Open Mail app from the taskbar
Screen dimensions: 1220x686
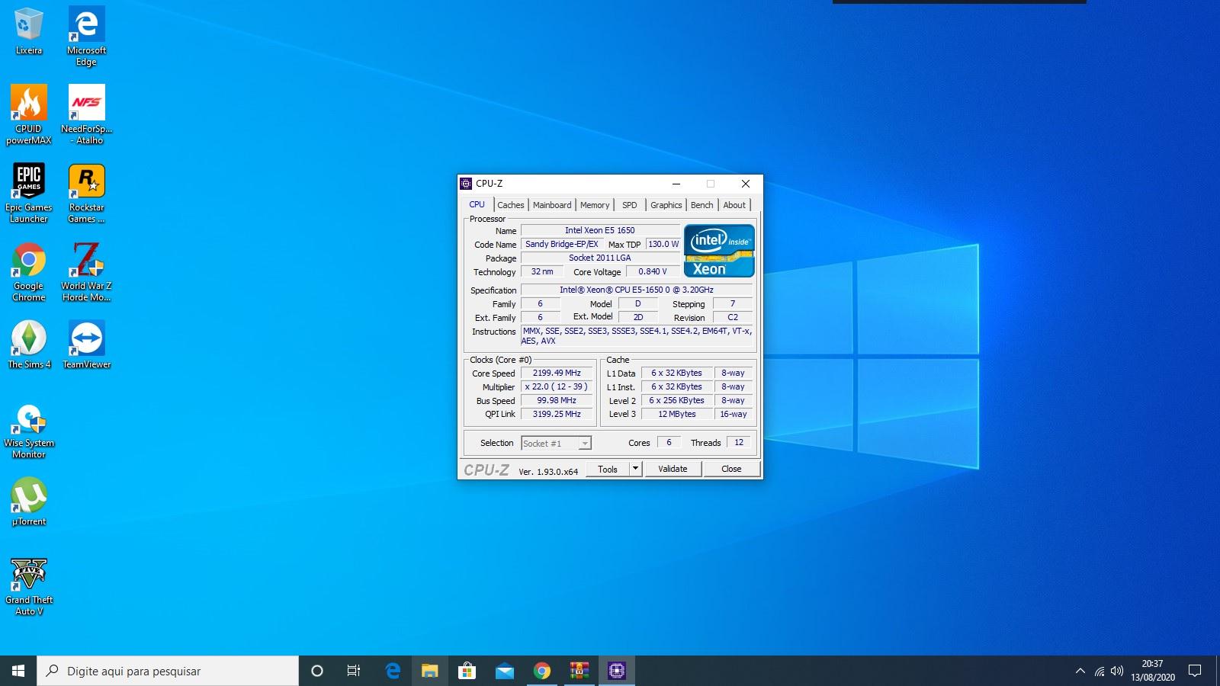505,671
